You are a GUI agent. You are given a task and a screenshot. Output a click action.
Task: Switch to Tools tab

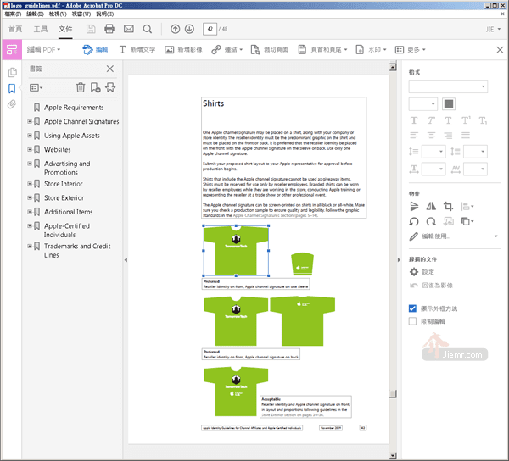click(41, 29)
